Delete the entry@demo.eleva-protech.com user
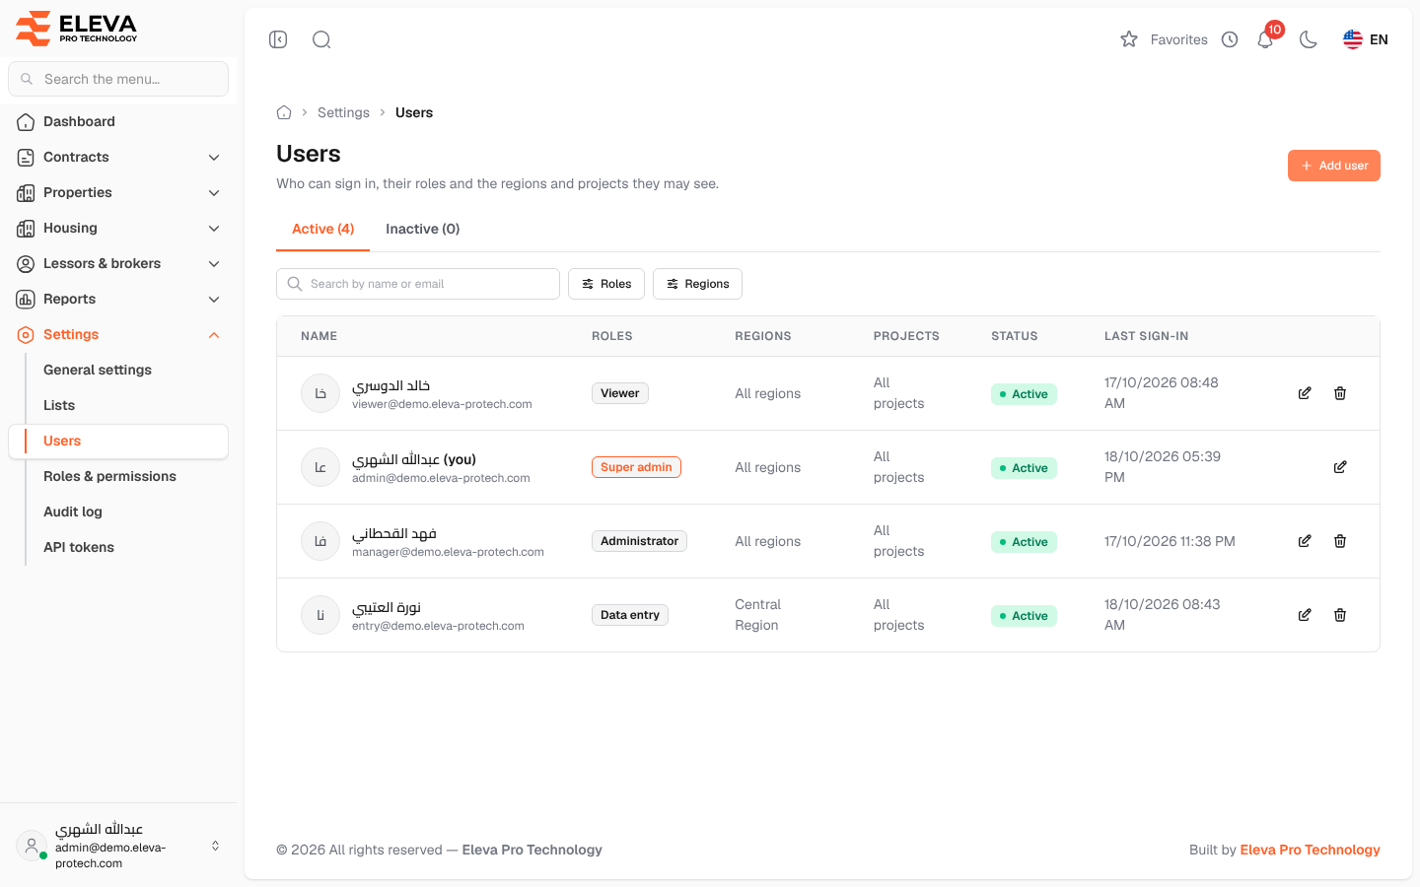The width and height of the screenshot is (1420, 887). pos(1340,615)
